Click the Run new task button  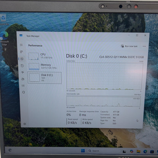pos(129,46)
